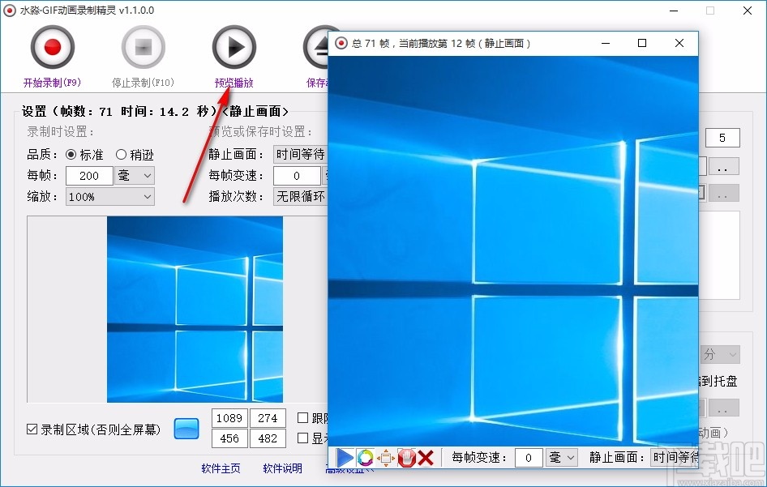Open the 软件主页 link

[221, 468]
